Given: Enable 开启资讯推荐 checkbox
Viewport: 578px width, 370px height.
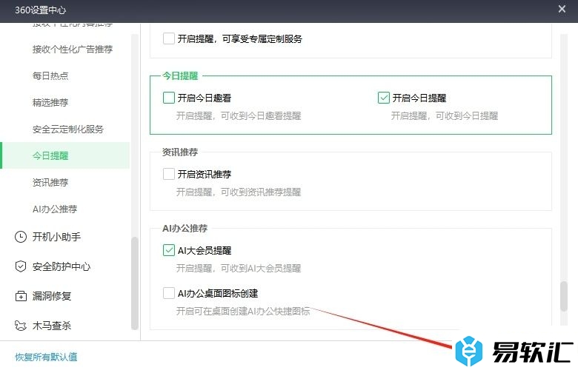Looking at the screenshot, I should [x=169, y=174].
